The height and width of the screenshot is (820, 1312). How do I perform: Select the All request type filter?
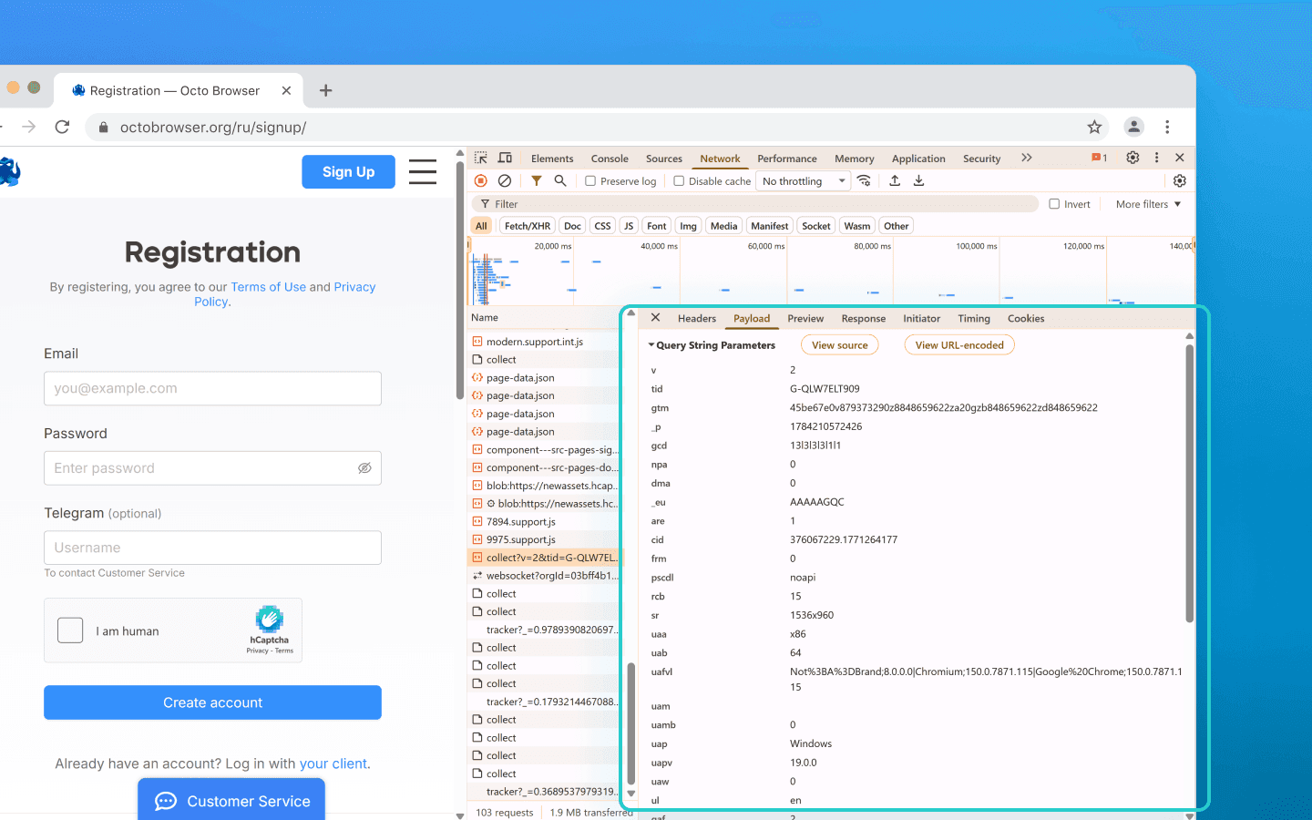coord(481,226)
